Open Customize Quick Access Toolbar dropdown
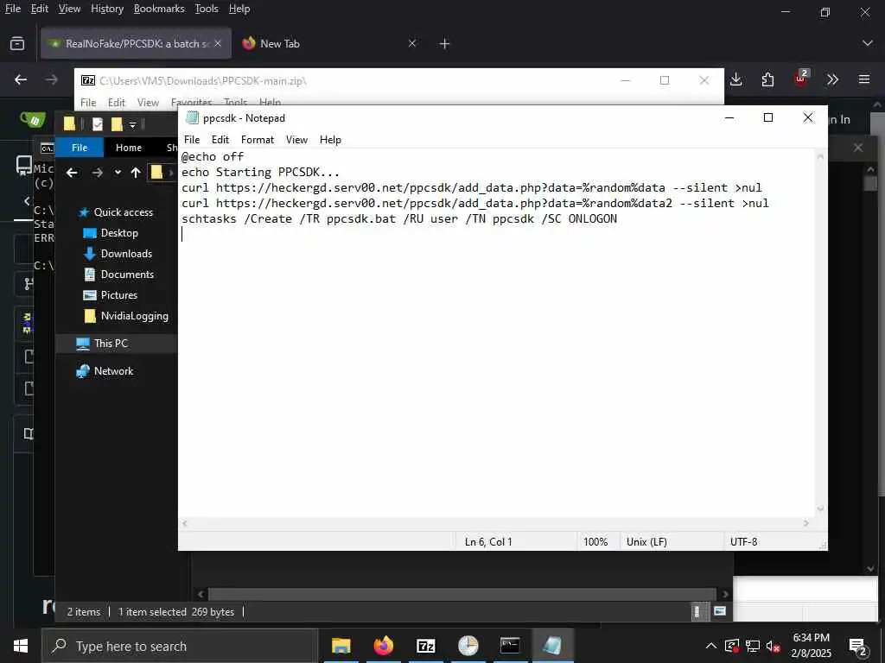The width and height of the screenshot is (885, 663). [132, 124]
